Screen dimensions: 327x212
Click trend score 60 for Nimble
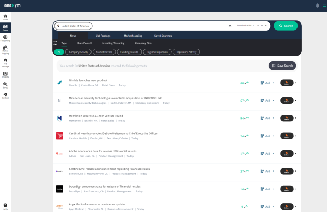tap(244, 83)
